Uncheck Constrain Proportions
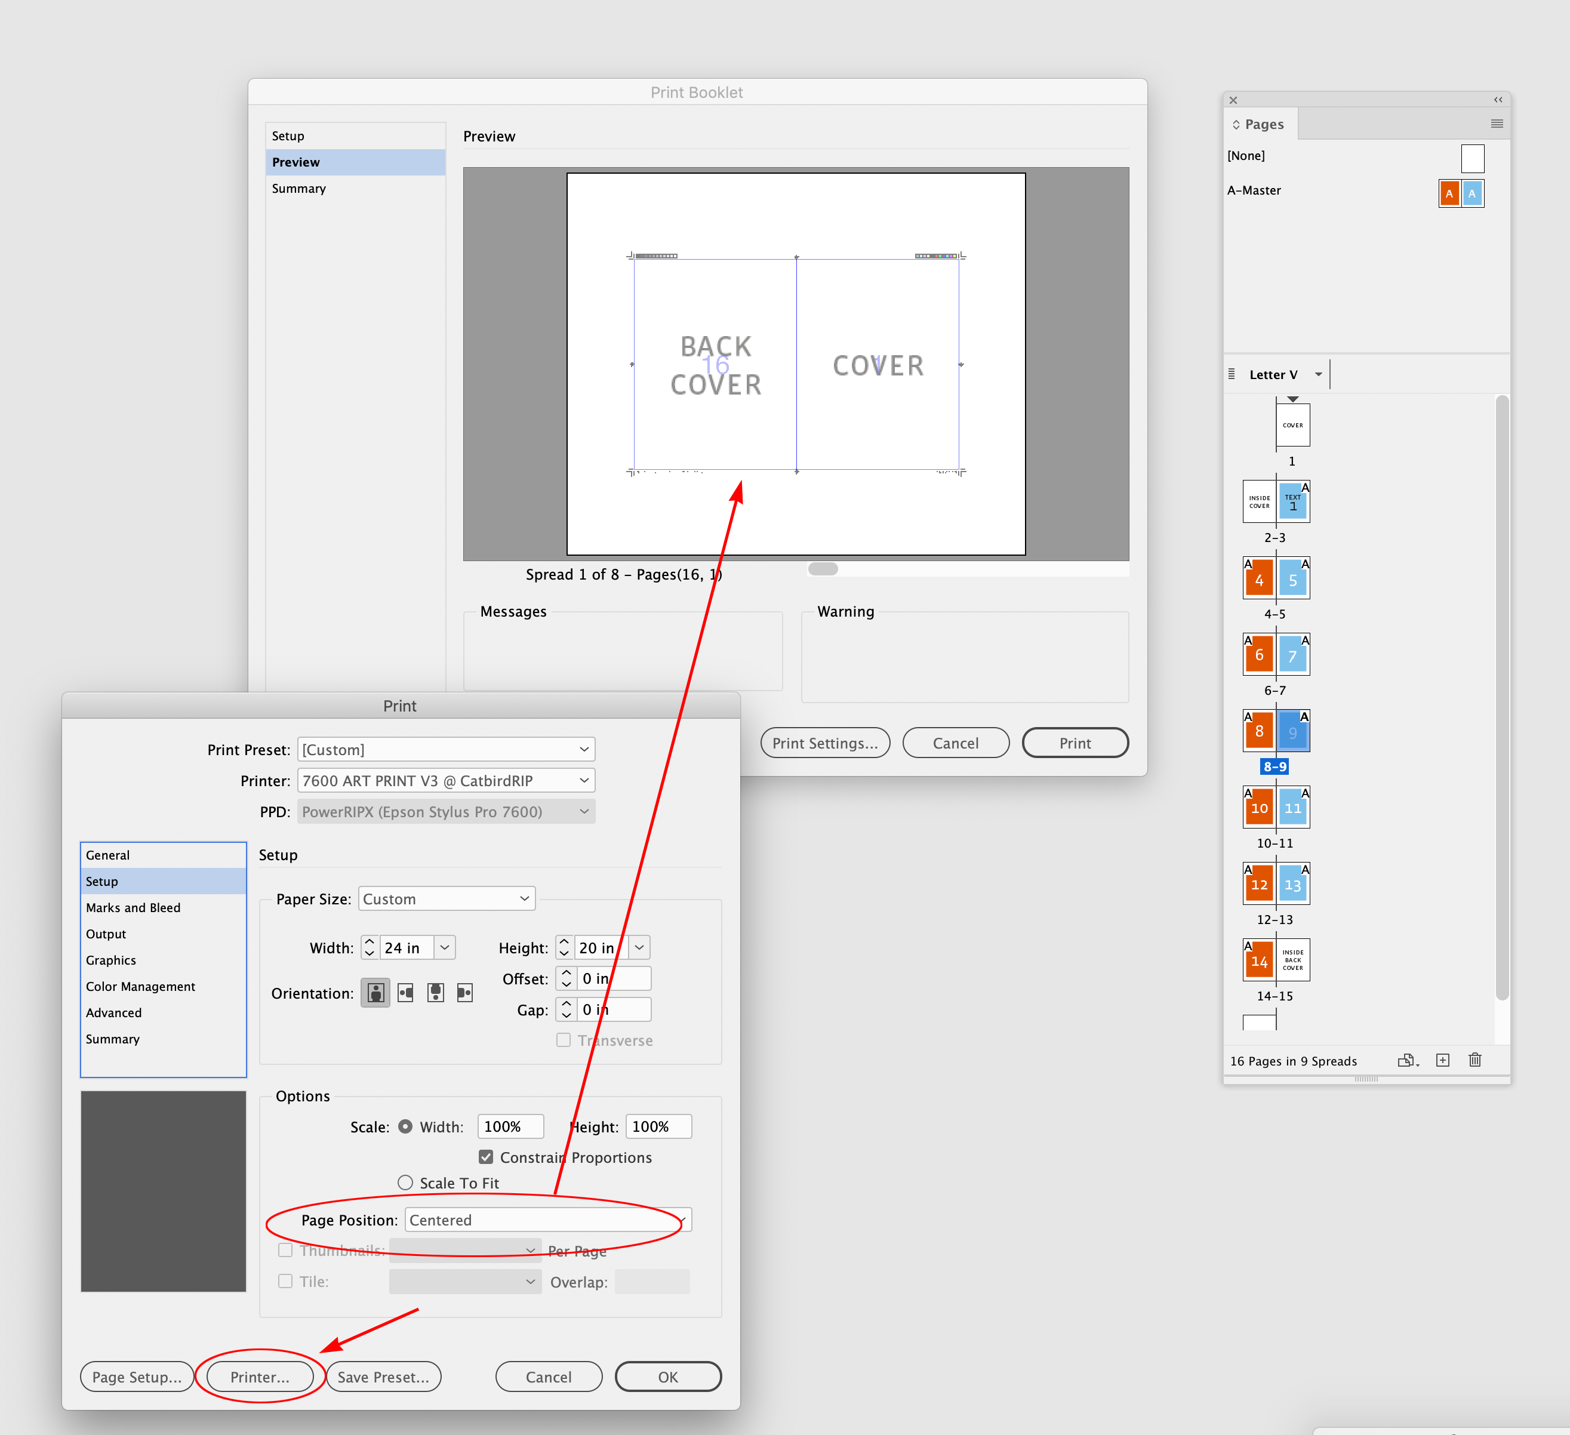The height and width of the screenshot is (1435, 1570). (x=485, y=1157)
